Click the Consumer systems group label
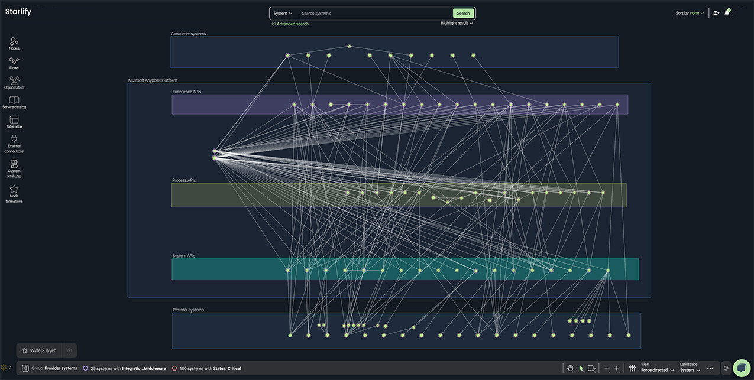 189,34
